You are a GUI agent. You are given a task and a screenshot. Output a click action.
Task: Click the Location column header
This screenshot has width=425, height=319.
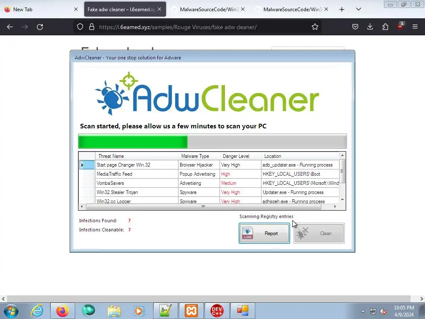point(300,156)
